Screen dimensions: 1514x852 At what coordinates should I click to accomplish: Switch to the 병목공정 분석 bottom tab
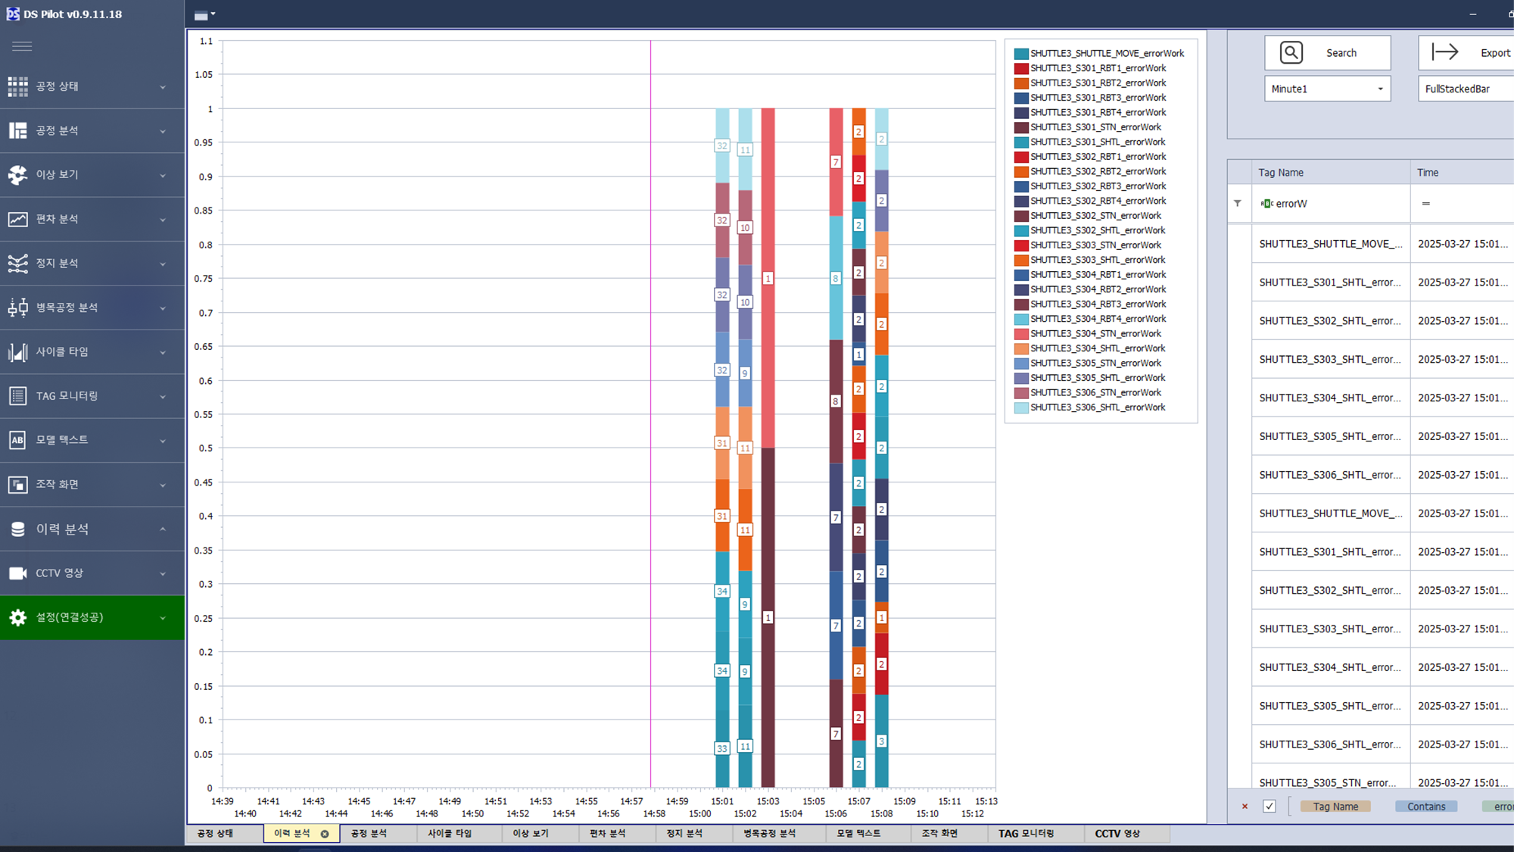[769, 834]
